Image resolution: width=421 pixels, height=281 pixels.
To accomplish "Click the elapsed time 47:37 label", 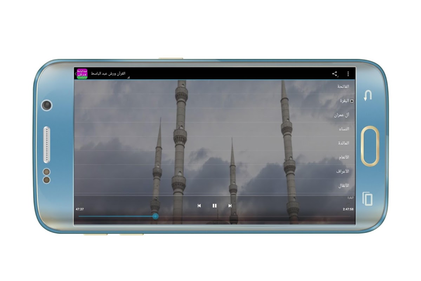I will 80,209.
